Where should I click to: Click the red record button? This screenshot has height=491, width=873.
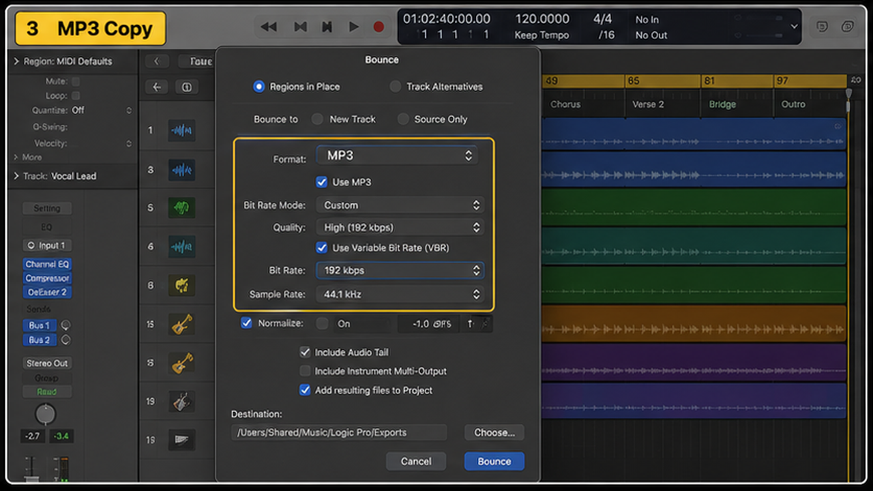[x=379, y=27]
